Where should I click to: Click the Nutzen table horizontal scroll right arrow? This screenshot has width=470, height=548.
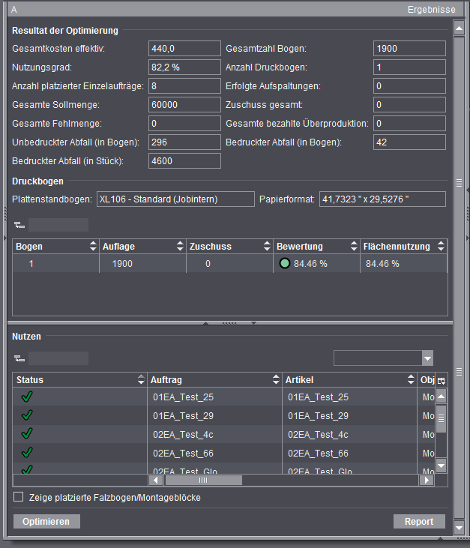pos(427,481)
